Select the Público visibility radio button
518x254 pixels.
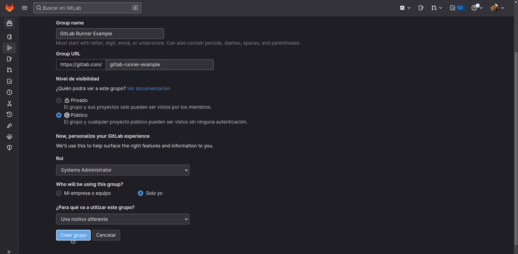(x=59, y=115)
